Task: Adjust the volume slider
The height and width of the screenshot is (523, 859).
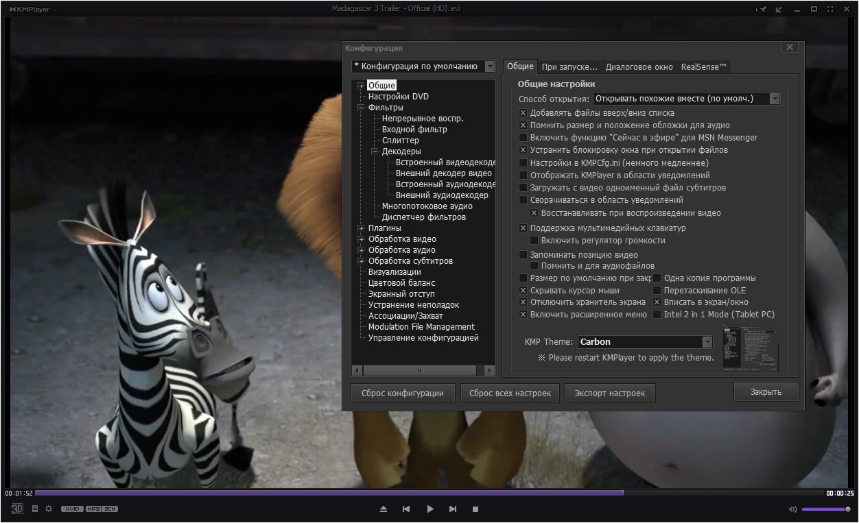Action: (x=826, y=509)
